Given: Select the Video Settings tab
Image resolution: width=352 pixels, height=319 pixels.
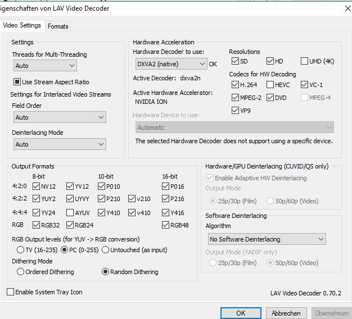Looking at the screenshot, I should click(x=22, y=25).
